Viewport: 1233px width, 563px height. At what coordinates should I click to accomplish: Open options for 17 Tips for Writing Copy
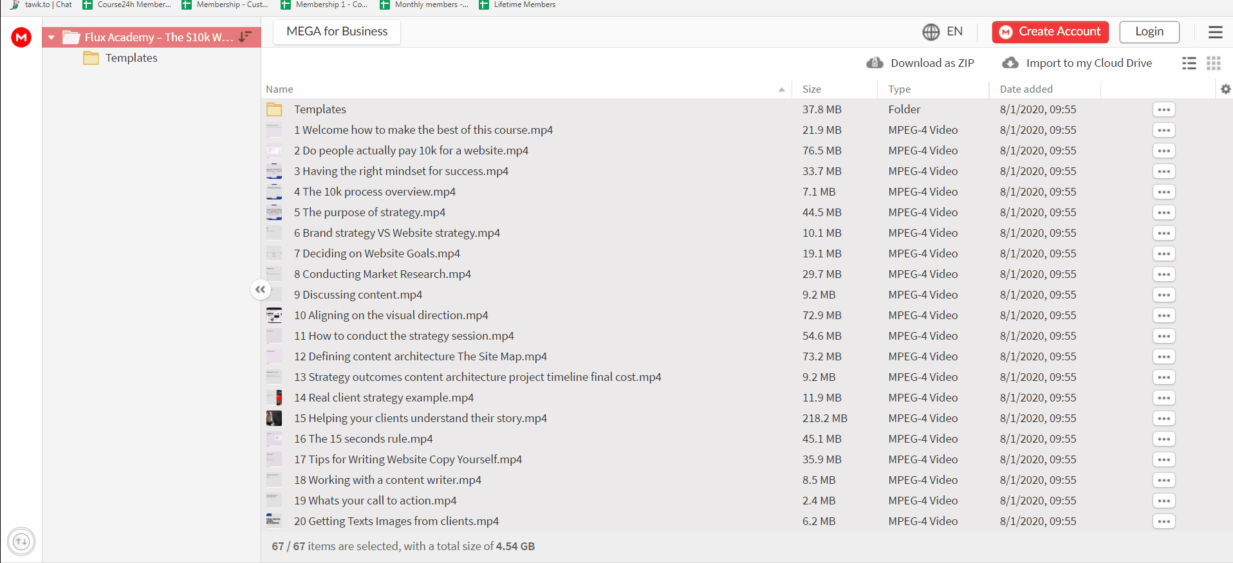[1163, 459]
